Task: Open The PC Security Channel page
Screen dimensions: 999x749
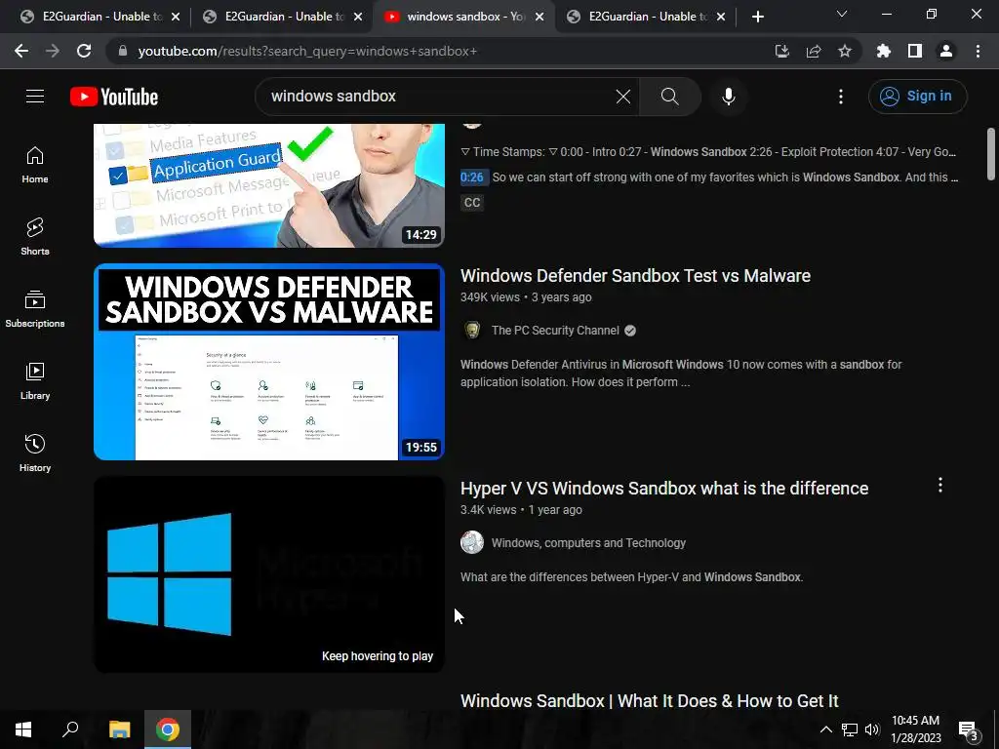Action: [555, 331]
